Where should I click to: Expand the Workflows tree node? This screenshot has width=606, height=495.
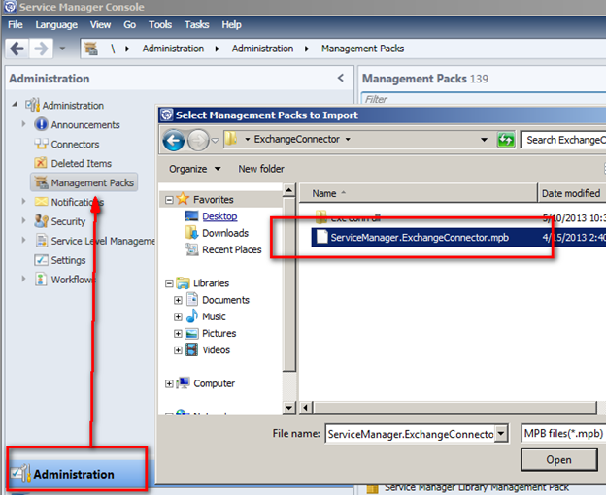point(23,279)
